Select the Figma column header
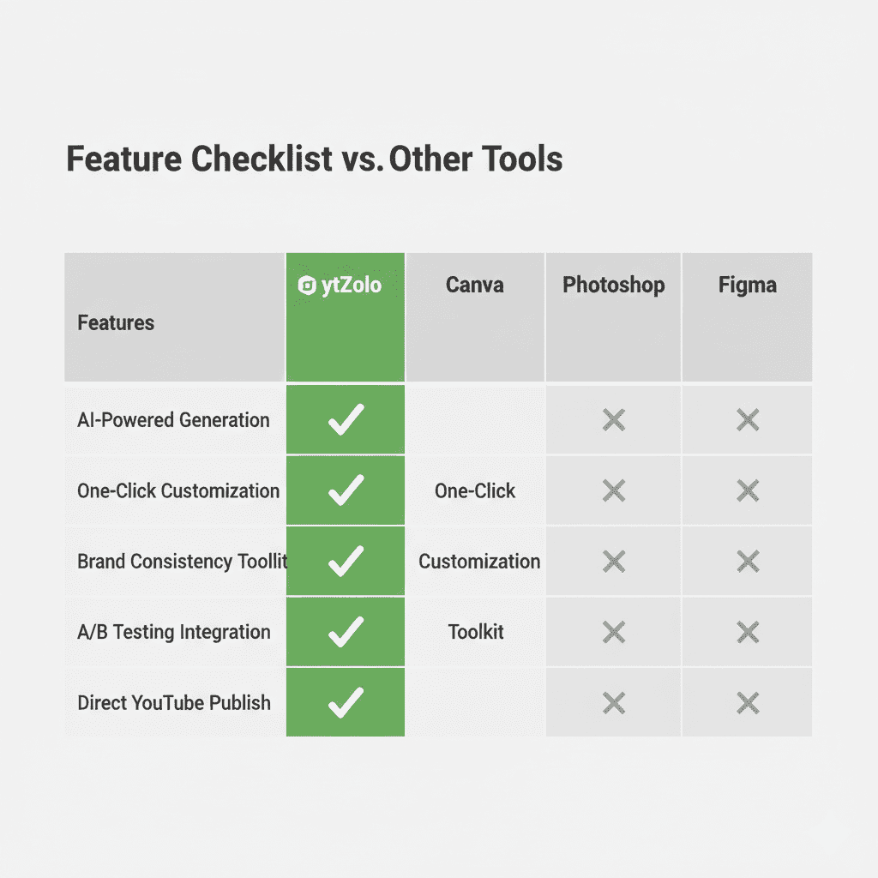This screenshot has width=878, height=878. (x=748, y=285)
